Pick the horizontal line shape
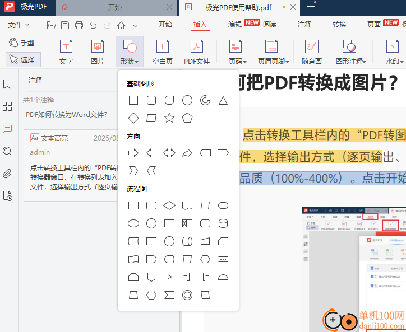The height and width of the screenshot is (332, 406). coord(205,118)
